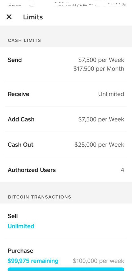Tap the Unlimited receive value
Image resolution: width=132 pixels, height=271 pixels.
tap(111, 94)
